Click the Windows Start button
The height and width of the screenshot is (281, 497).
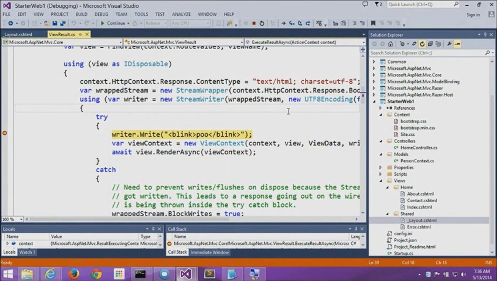point(7,274)
